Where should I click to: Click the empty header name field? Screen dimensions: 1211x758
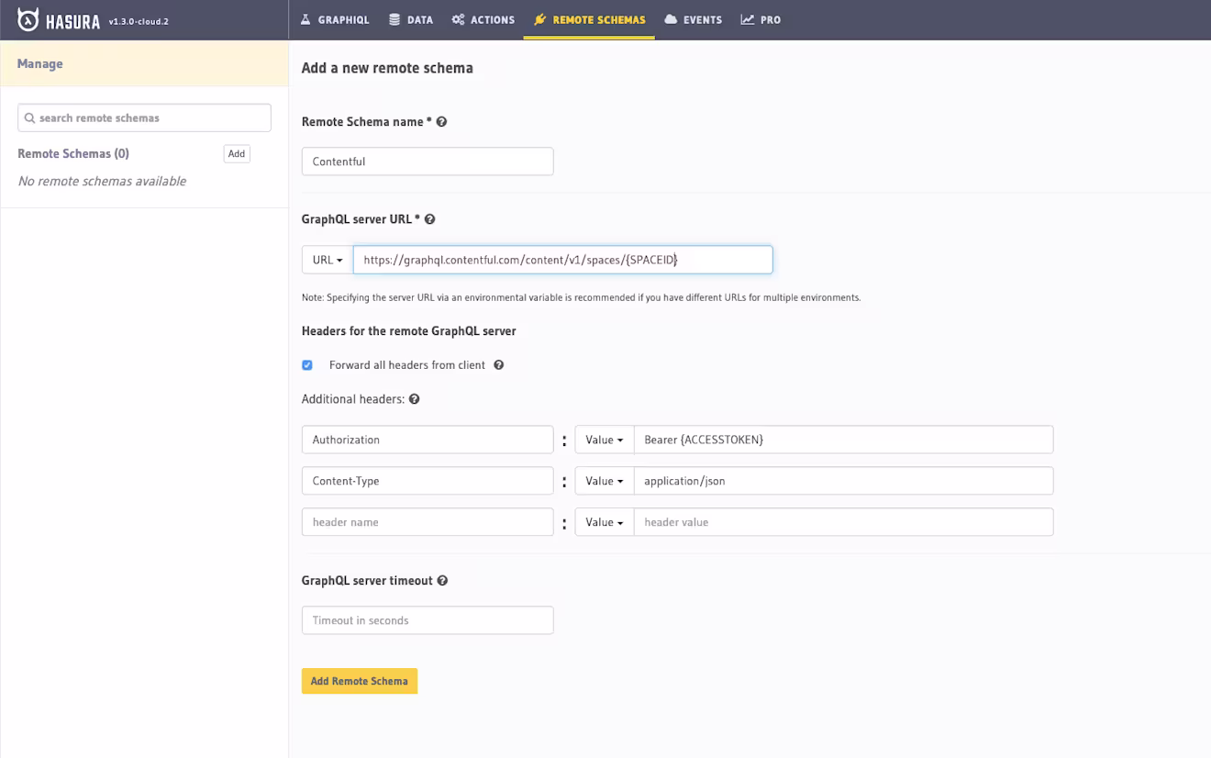tap(428, 522)
